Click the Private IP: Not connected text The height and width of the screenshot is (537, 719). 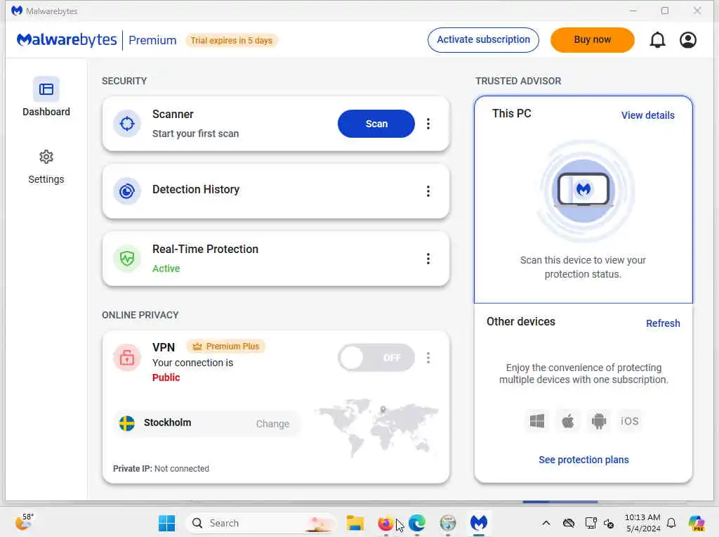tap(161, 468)
